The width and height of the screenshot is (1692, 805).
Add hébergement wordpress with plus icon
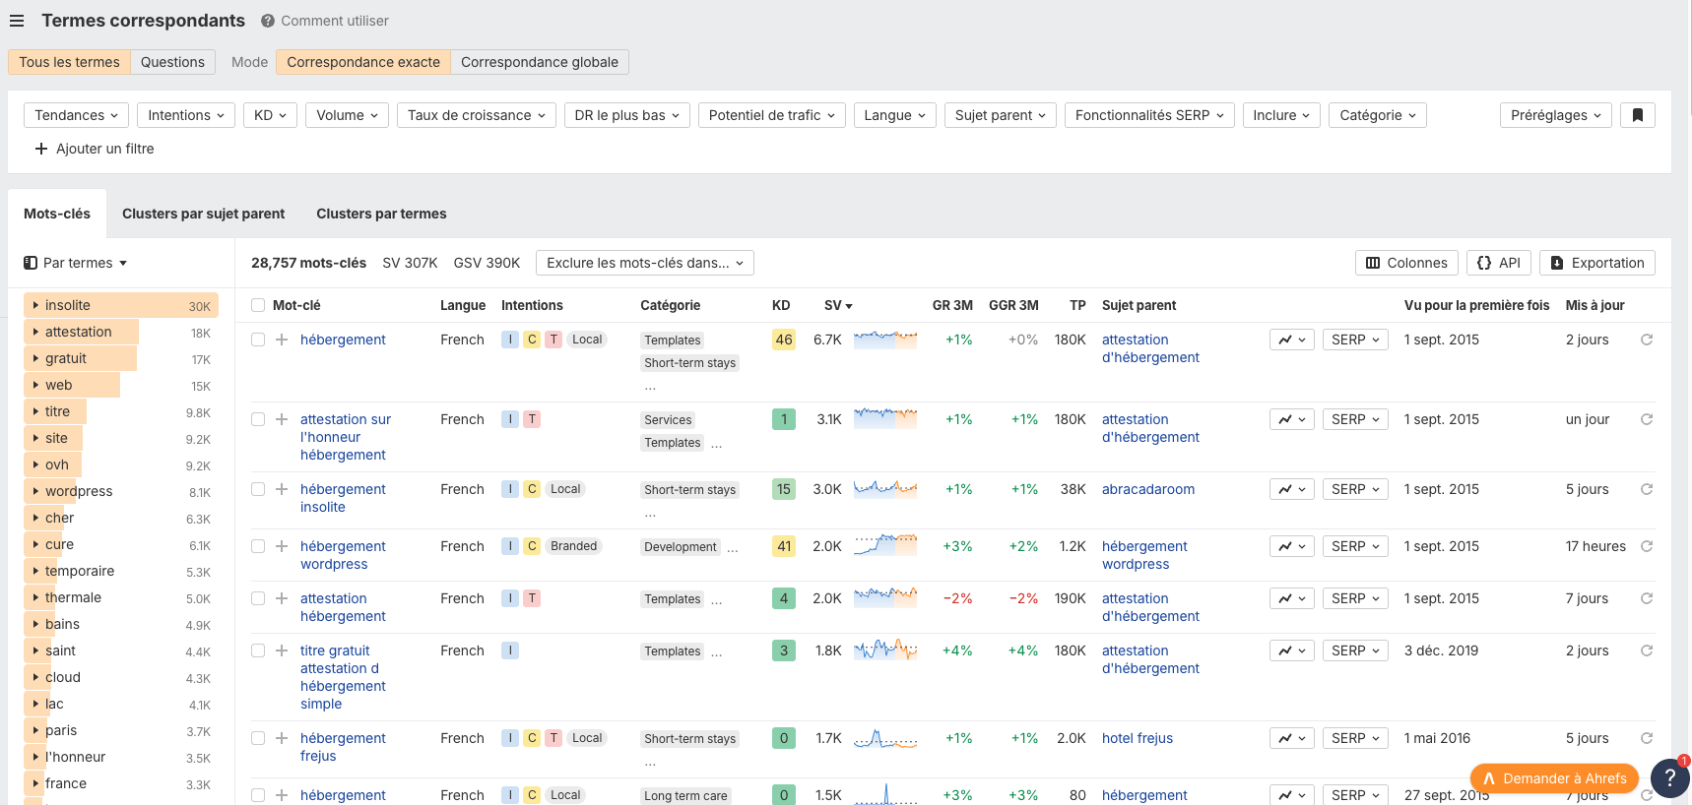(282, 546)
